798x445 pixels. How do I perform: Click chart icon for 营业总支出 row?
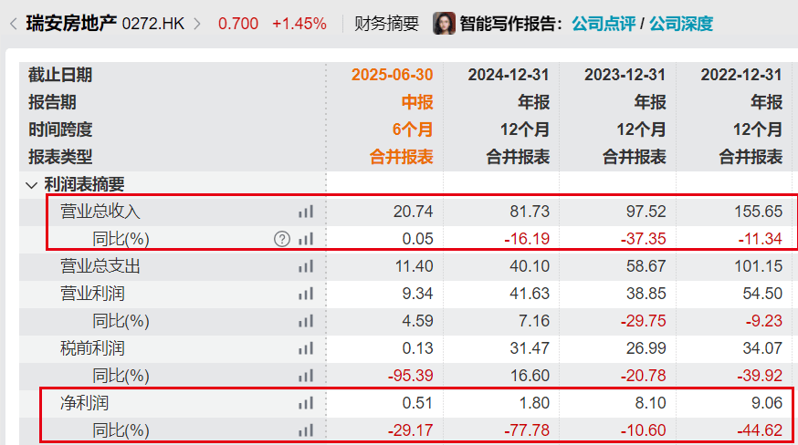(x=305, y=266)
